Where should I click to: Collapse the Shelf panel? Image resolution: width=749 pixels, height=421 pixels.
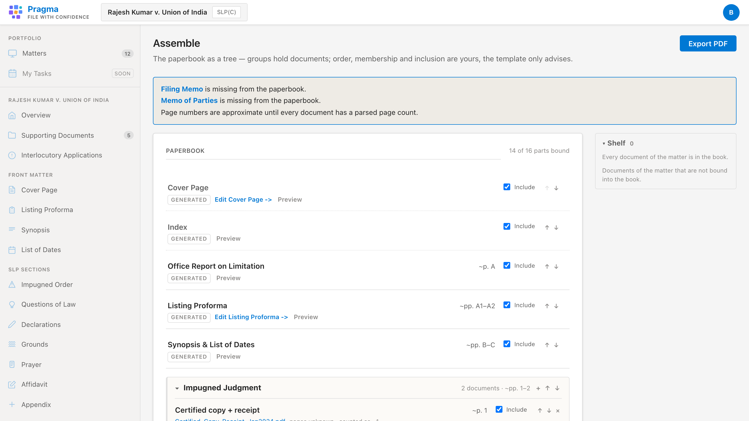click(604, 143)
